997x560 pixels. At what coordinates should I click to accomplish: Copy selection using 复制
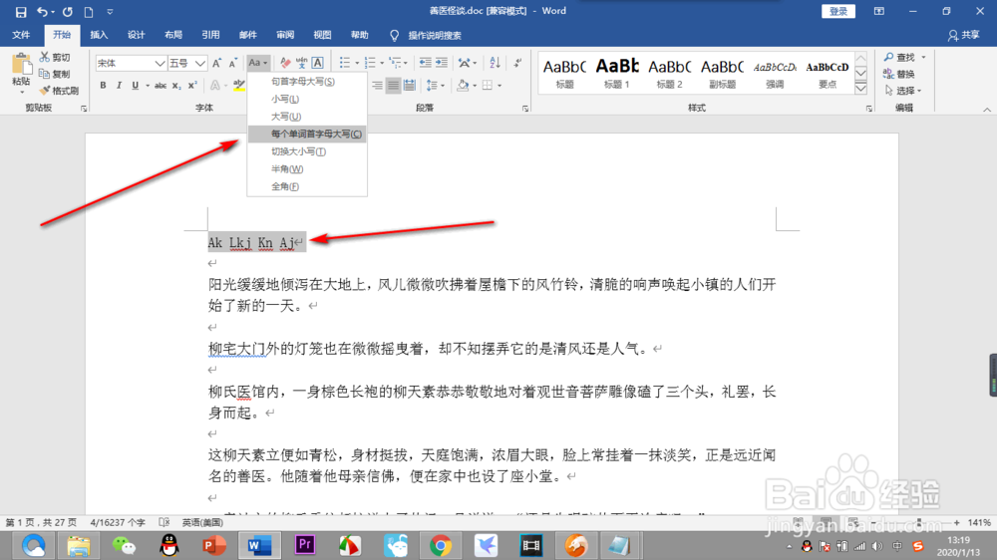coord(55,74)
